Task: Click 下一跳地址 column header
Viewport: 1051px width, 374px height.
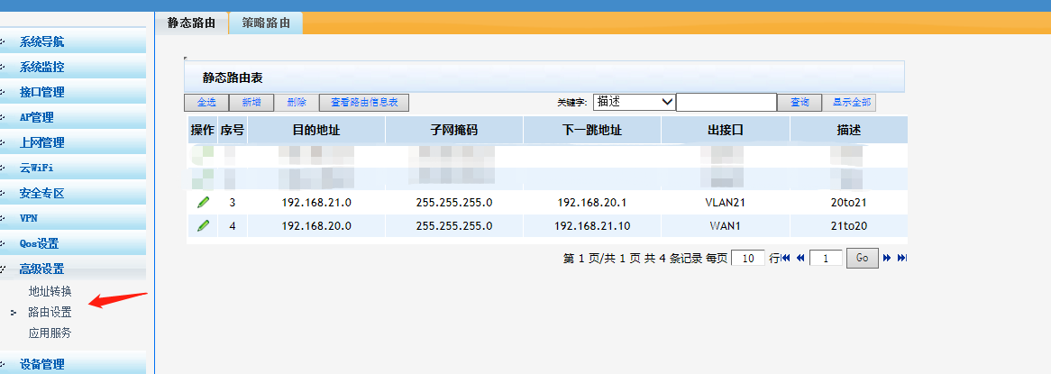Action: tap(592, 130)
